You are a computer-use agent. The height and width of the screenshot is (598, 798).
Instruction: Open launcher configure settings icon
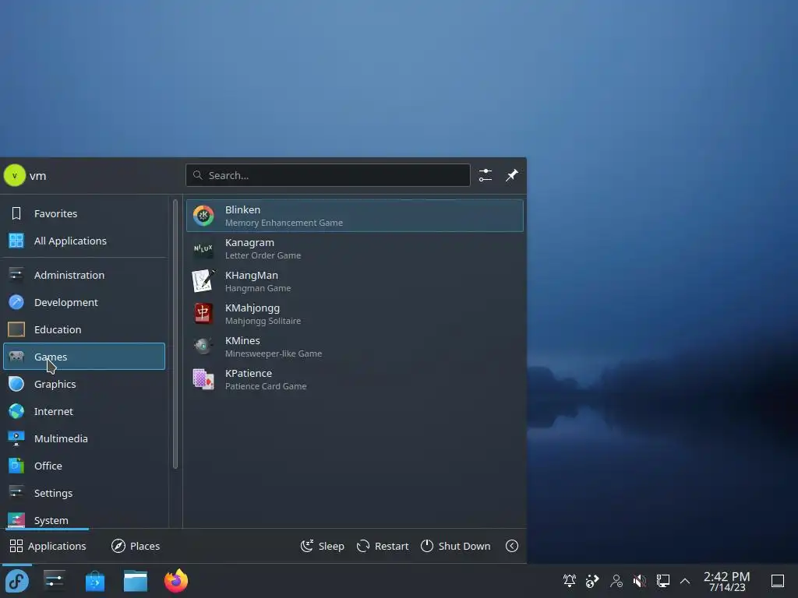click(x=486, y=175)
